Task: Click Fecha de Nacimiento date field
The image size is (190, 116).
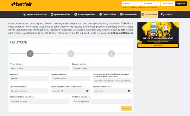Action: click(112, 91)
